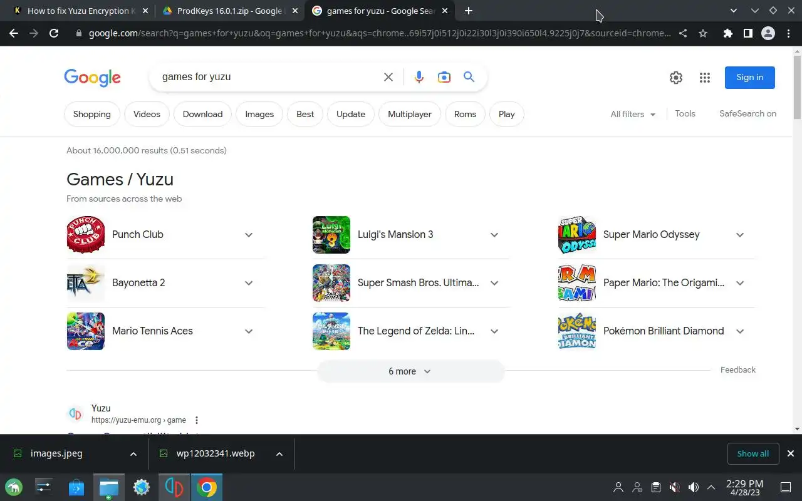Send Feedback on the games panel
Image resolution: width=802 pixels, height=501 pixels.
click(x=738, y=370)
